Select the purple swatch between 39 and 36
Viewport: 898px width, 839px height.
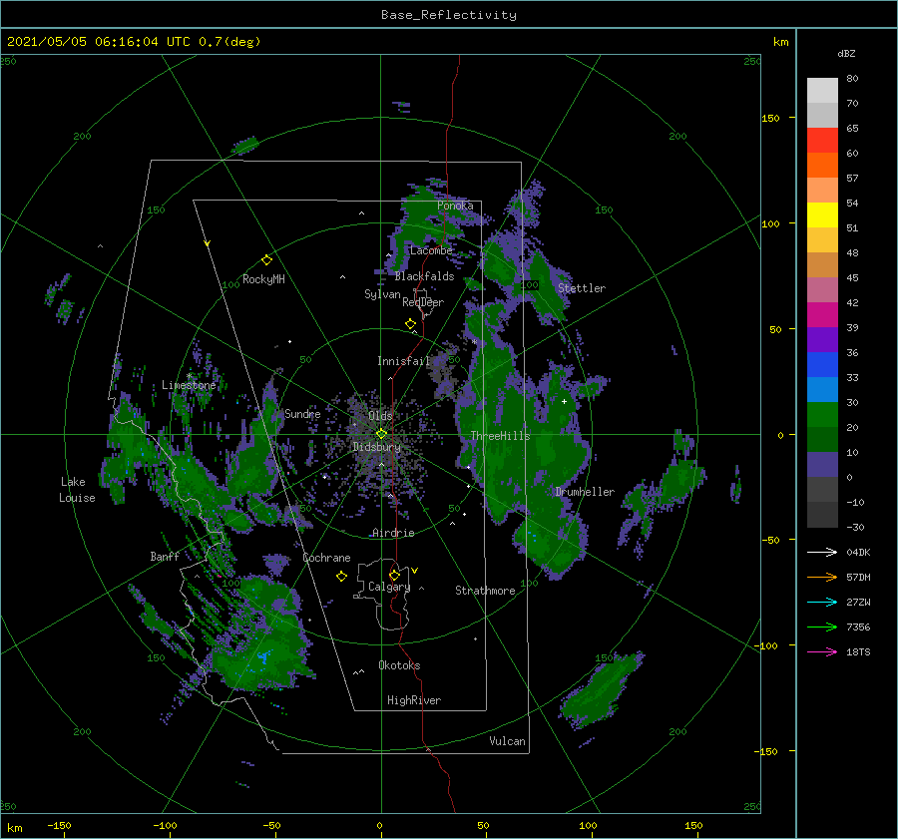822,339
